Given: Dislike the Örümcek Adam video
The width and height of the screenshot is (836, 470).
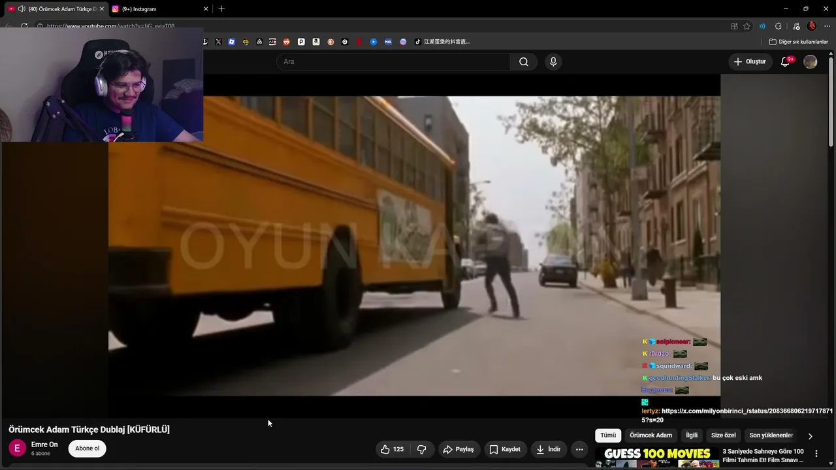Looking at the screenshot, I should pos(421,449).
